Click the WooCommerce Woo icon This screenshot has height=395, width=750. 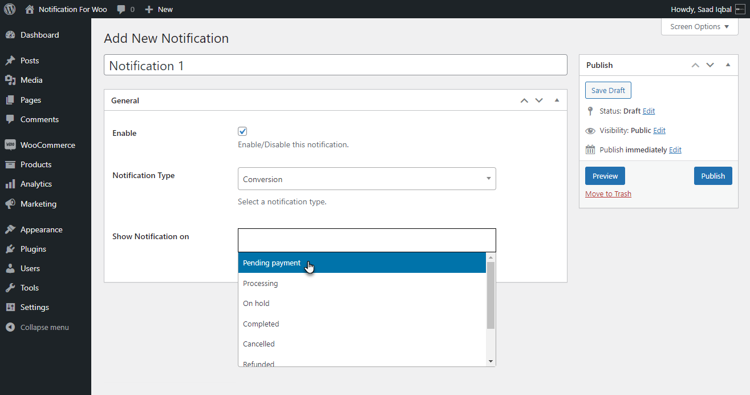10,145
